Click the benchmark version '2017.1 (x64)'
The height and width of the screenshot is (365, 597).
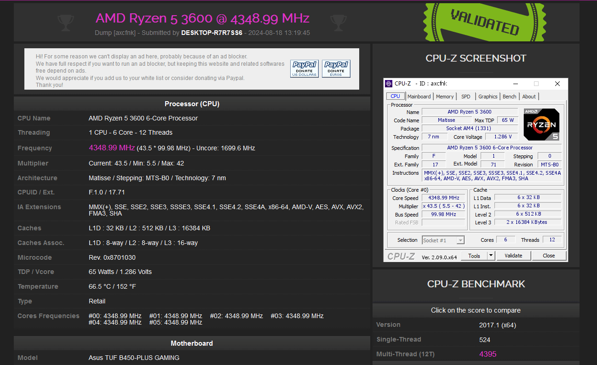(x=498, y=325)
